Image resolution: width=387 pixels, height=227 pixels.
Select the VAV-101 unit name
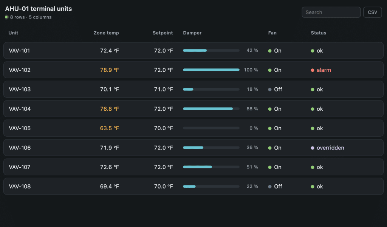click(x=19, y=51)
